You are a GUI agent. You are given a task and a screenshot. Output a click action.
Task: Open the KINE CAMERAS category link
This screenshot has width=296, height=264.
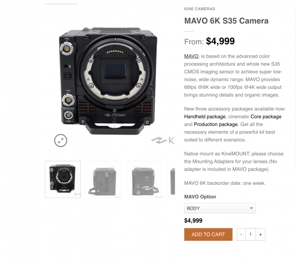[x=200, y=9]
